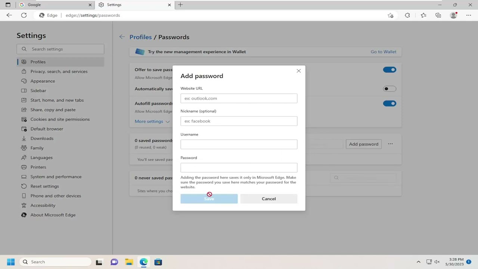Expand the More settings section
Image resolution: width=478 pixels, height=269 pixels.
click(152, 121)
